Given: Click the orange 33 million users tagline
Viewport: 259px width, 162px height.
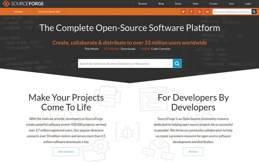Looking at the screenshot, I should tap(129, 43).
